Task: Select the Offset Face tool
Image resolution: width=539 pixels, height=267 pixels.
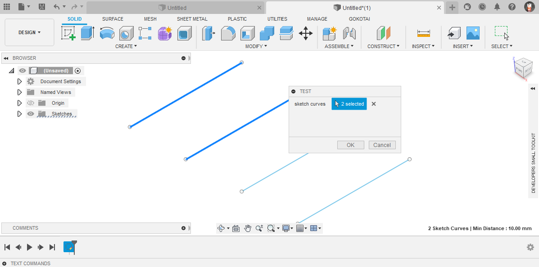Action: (286, 33)
